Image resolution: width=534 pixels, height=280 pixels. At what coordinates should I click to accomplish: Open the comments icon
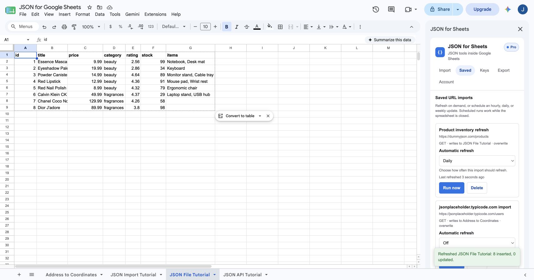click(x=391, y=9)
